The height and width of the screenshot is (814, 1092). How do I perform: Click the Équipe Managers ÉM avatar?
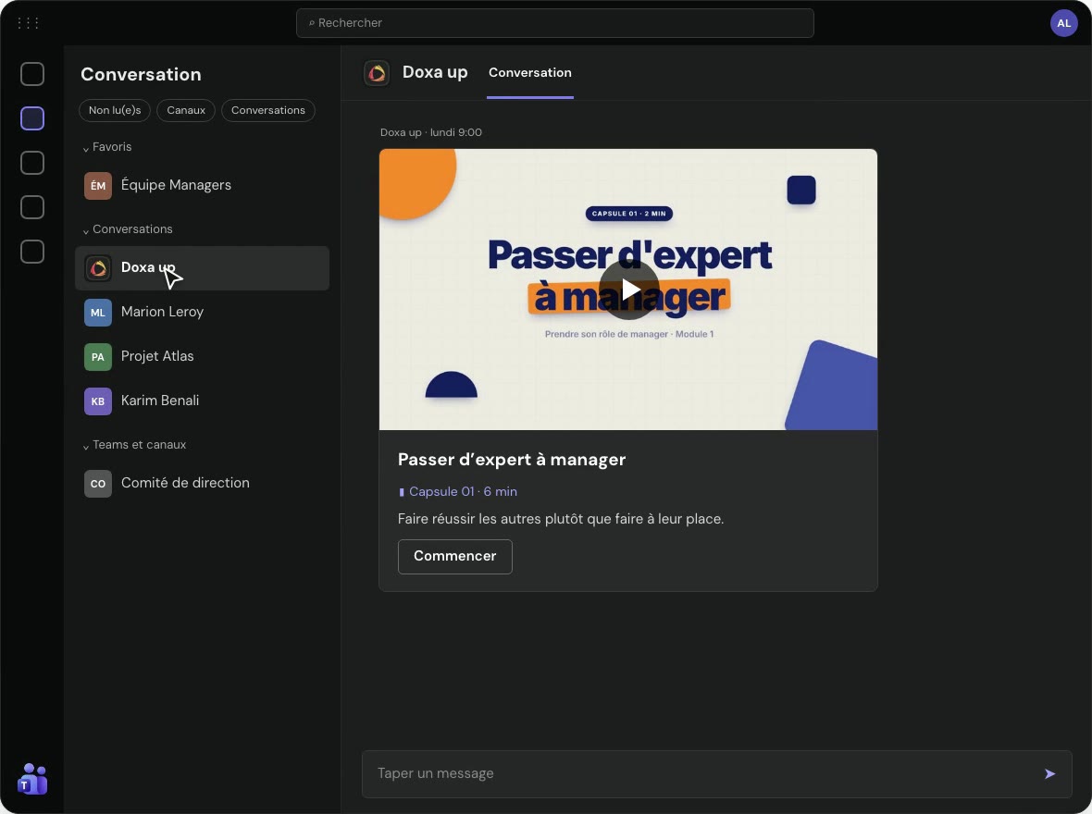tap(98, 186)
